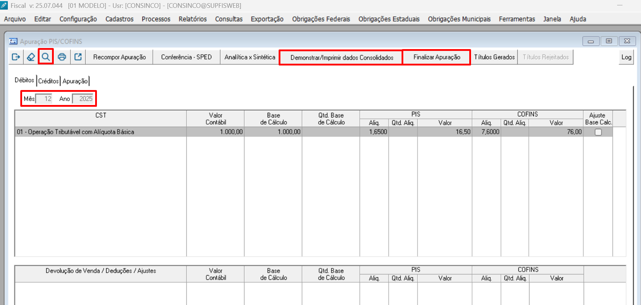641x305 pixels.
Task: Click the COFINS value cell 76,00
Action: click(556, 132)
